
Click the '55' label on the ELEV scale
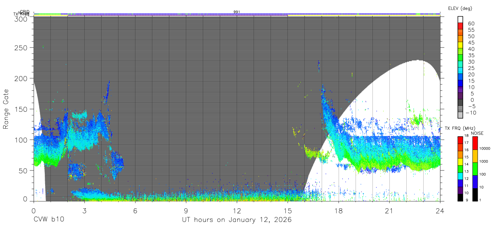471,30
